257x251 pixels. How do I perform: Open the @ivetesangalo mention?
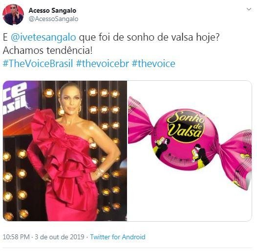pos(43,37)
